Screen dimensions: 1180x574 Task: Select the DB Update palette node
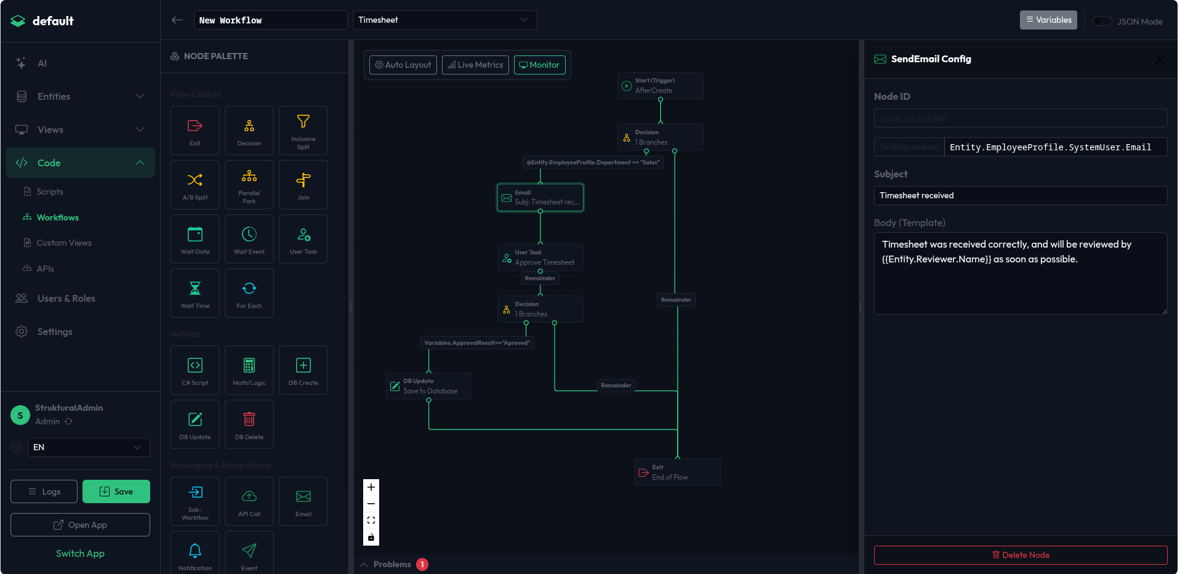(195, 424)
